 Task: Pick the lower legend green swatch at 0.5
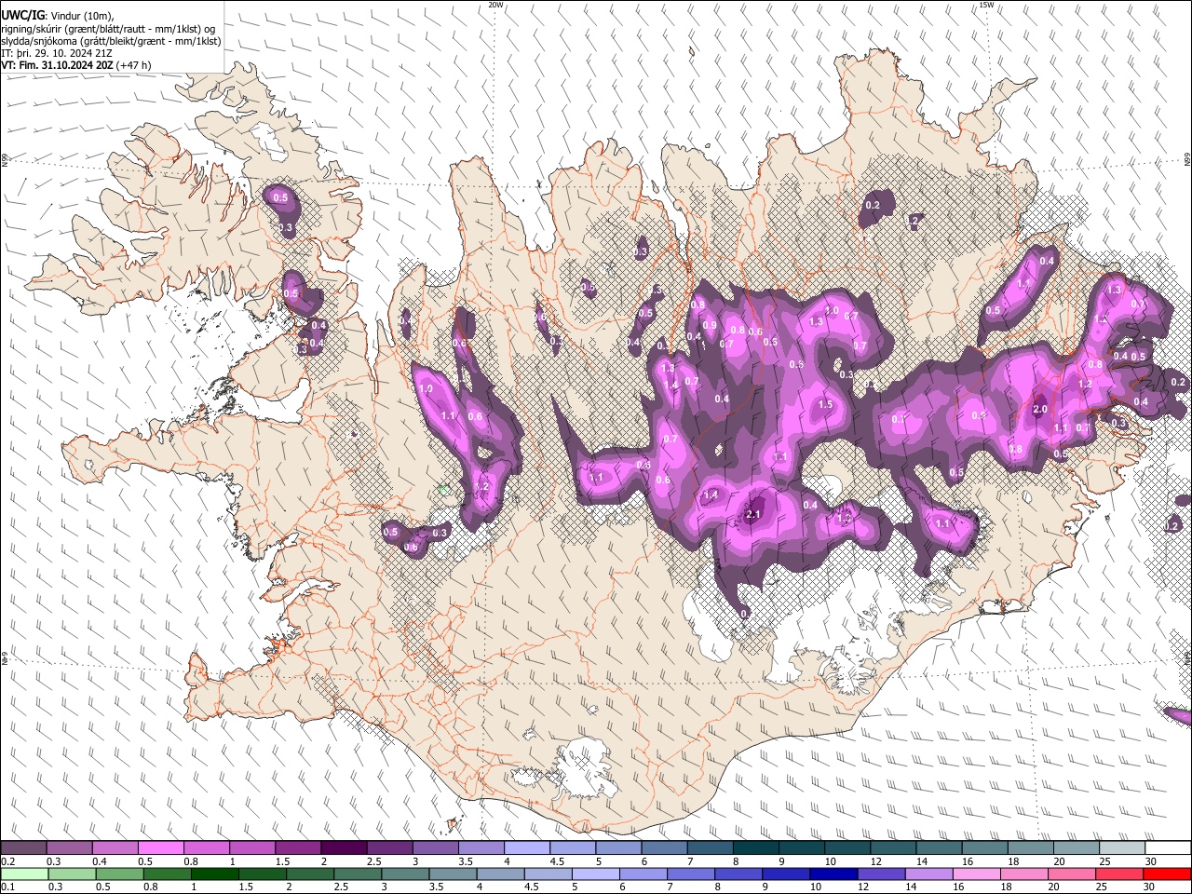[119, 874]
